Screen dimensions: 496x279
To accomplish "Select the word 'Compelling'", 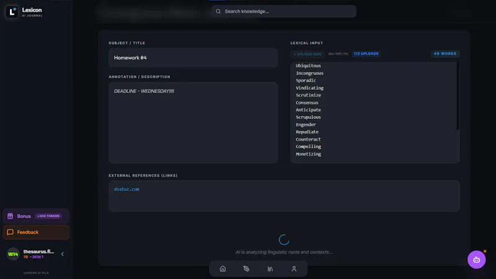I will (x=308, y=146).
